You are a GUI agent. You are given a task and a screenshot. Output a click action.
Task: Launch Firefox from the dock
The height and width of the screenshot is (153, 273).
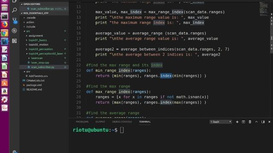coord(5,25)
